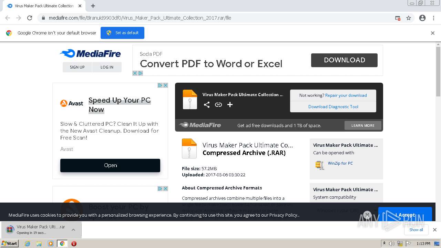Viewport: 441px width, 248px height.
Task: Click the archive file icon in dark panel
Action: [190, 100]
